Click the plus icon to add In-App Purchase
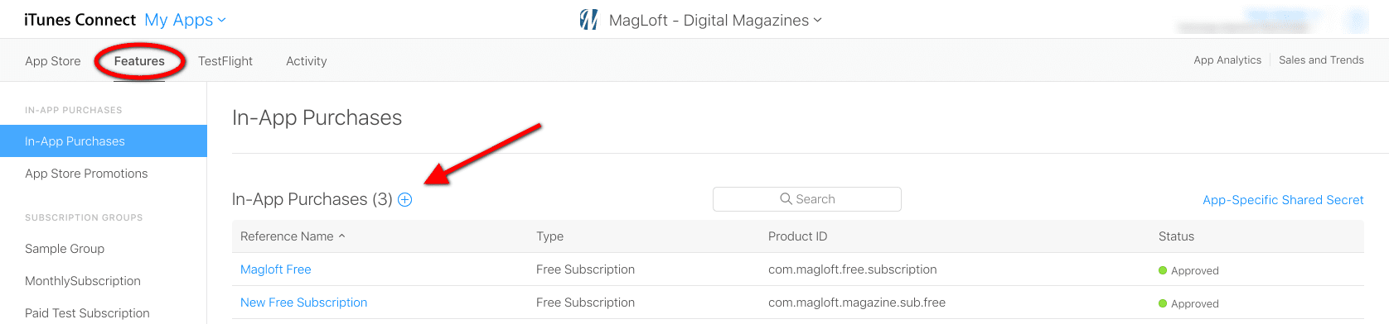The height and width of the screenshot is (324, 1389). click(x=405, y=199)
